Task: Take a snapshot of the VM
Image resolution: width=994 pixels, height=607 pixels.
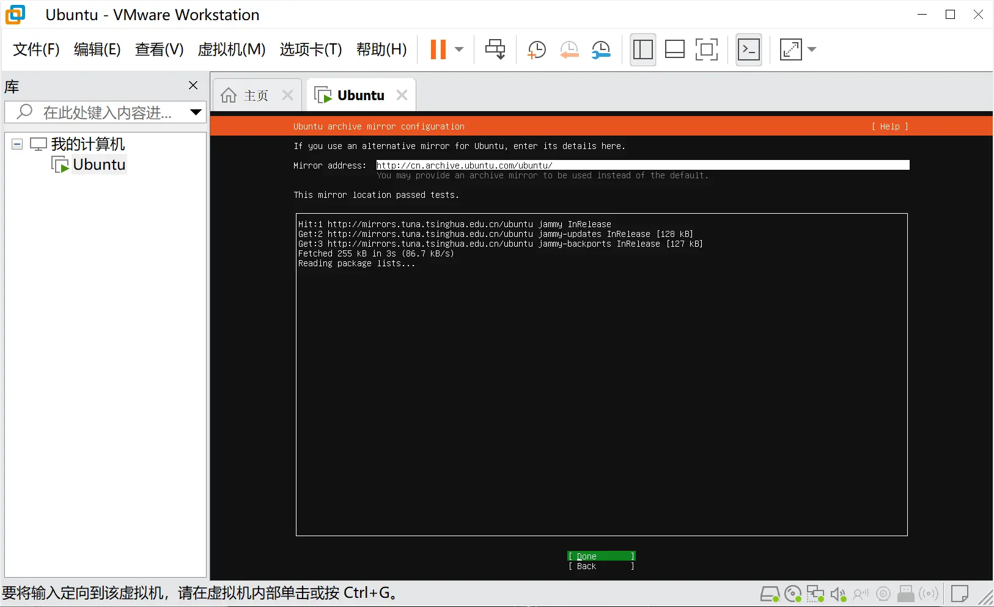Action: tap(537, 49)
